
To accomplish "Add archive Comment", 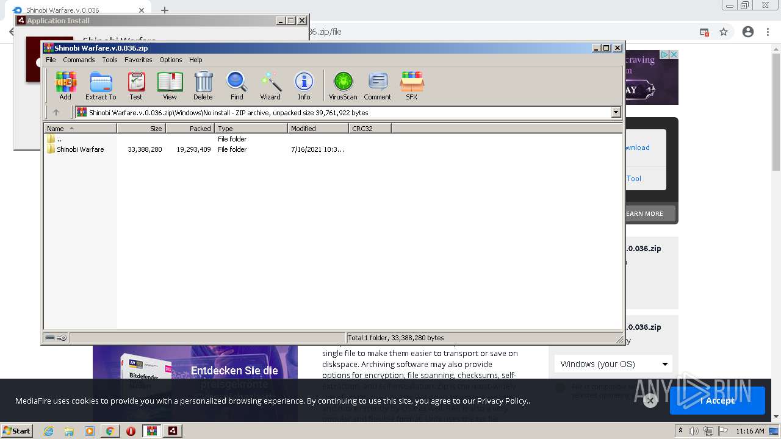I will [x=378, y=85].
